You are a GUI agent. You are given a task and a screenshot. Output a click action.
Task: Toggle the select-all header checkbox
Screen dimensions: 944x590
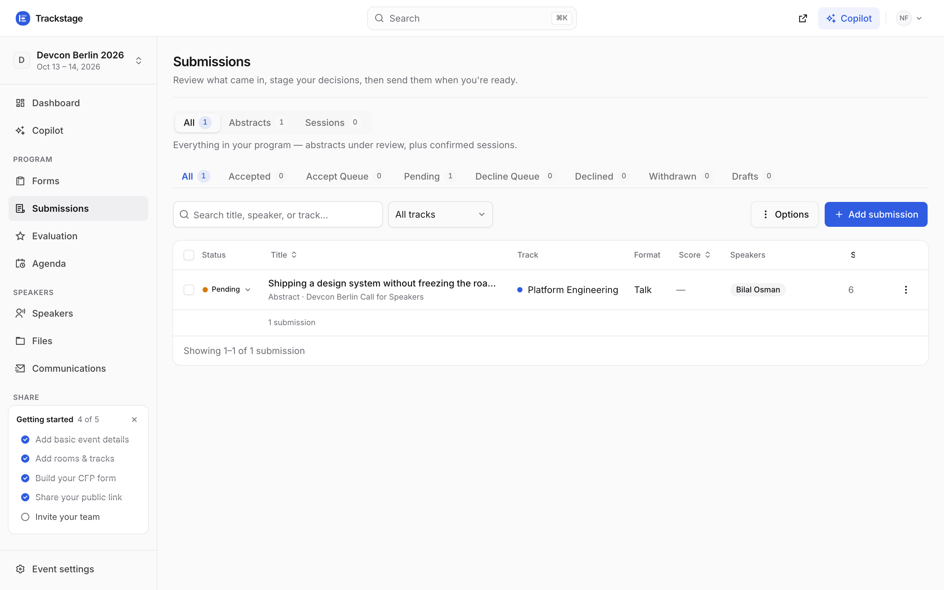tap(189, 255)
